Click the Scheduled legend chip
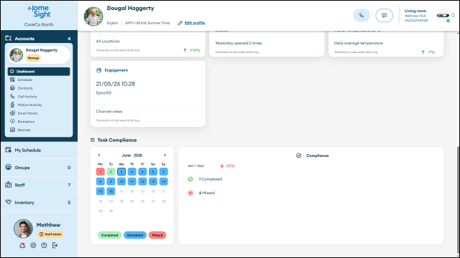This screenshot has height=258, width=460. tap(135, 235)
